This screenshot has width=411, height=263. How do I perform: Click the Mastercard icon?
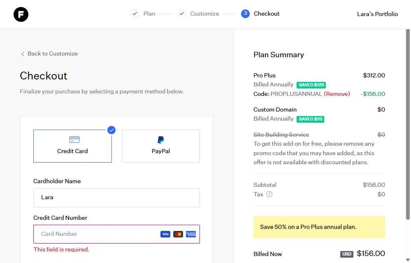click(178, 234)
